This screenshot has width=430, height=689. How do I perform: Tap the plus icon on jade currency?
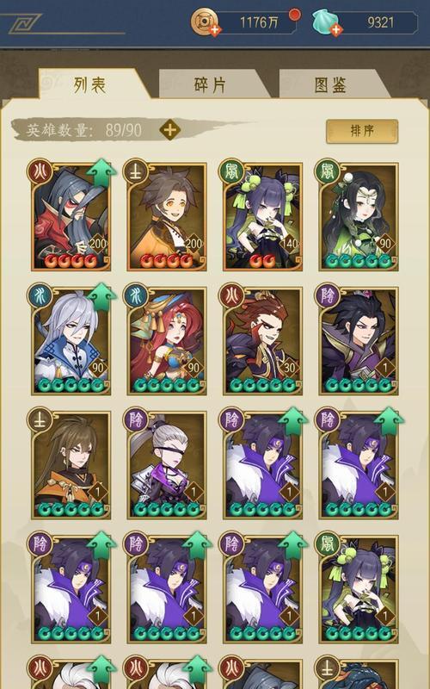coord(336,30)
